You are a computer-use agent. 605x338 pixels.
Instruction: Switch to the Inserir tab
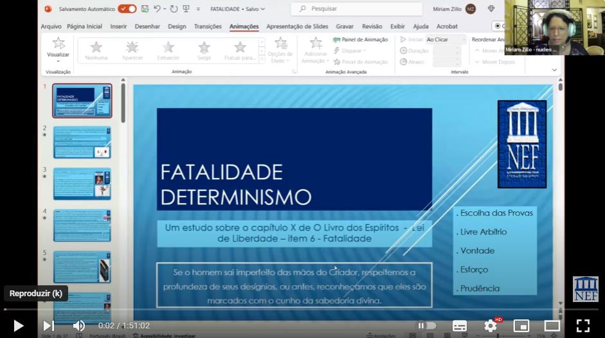118,26
